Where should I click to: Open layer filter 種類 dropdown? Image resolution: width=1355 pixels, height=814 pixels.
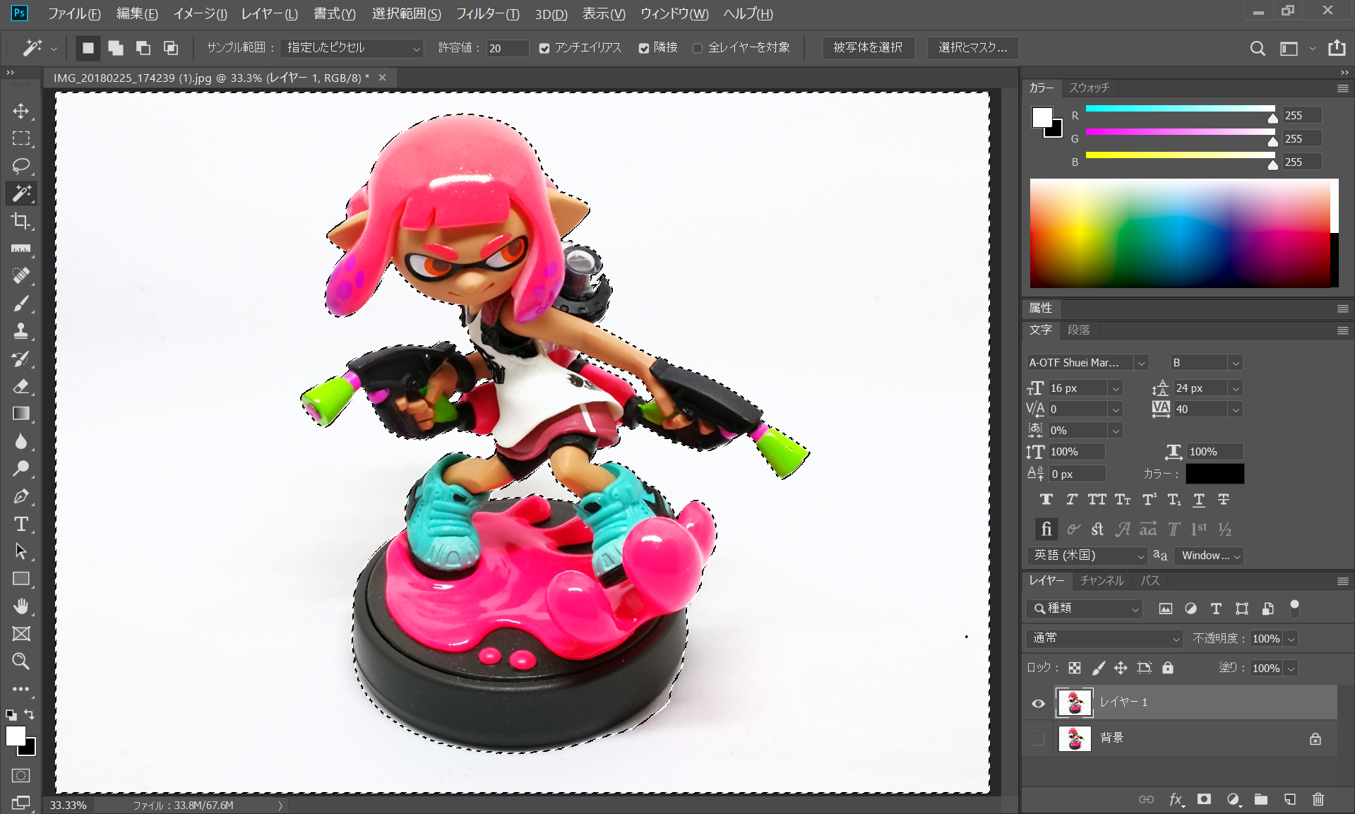(1084, 609)
